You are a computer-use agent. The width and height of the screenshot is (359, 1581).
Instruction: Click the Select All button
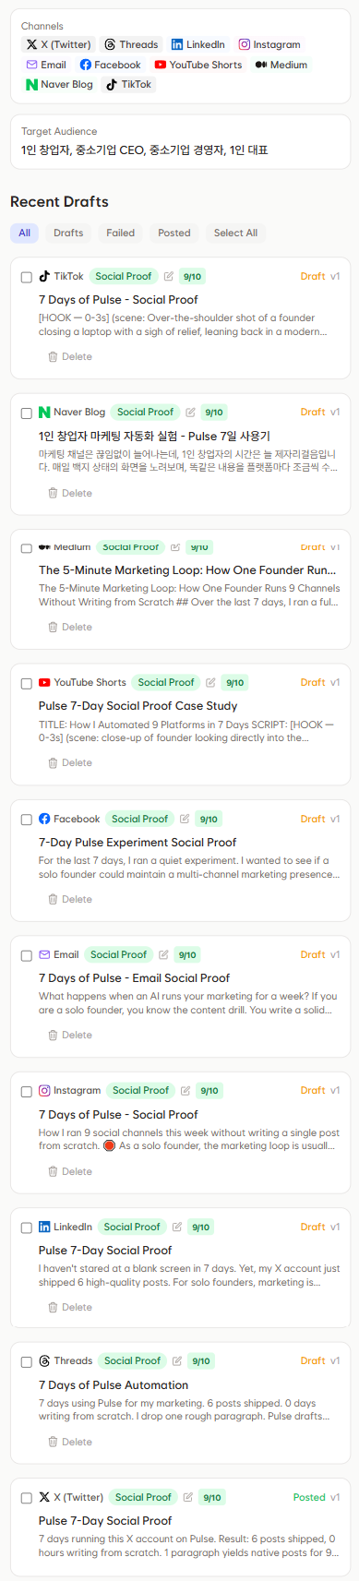(x=235, y=233)
